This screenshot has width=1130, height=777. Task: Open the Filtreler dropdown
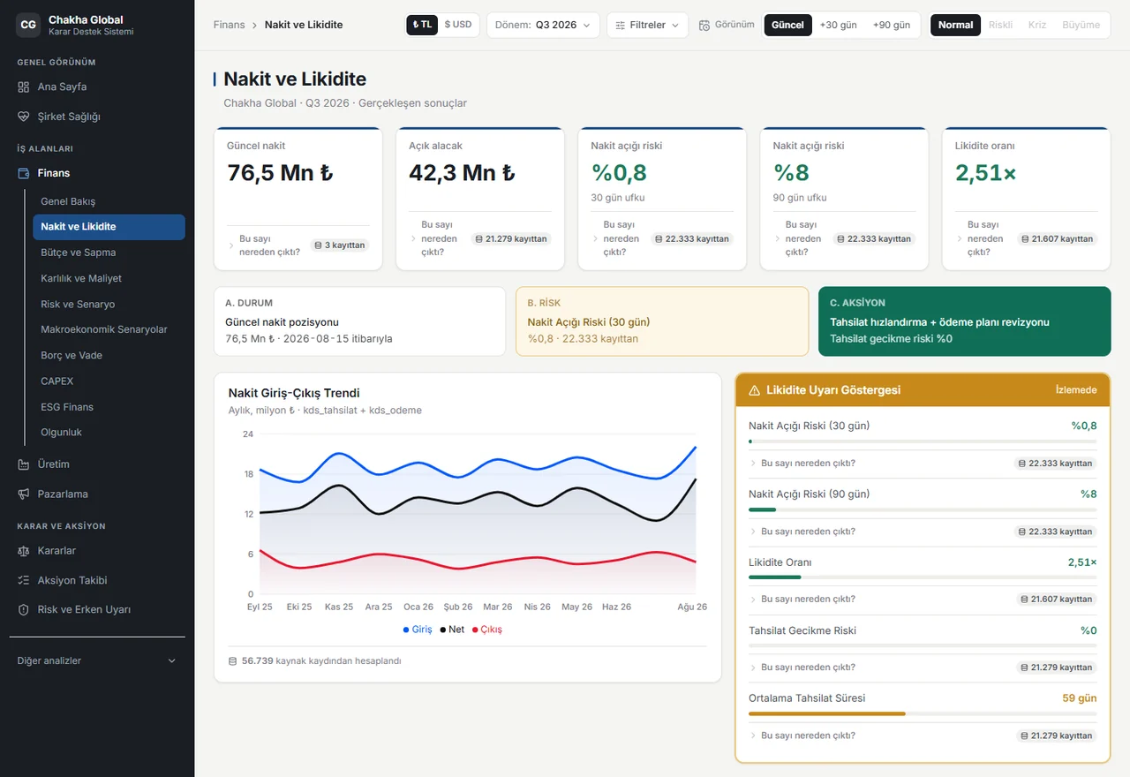point(648,25)
